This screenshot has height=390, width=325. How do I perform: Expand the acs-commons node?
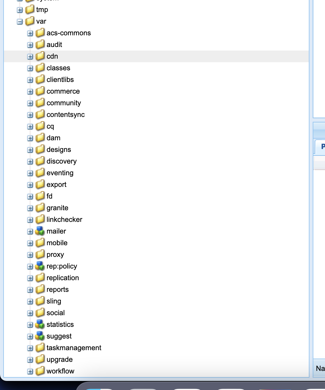coord(30,33)
